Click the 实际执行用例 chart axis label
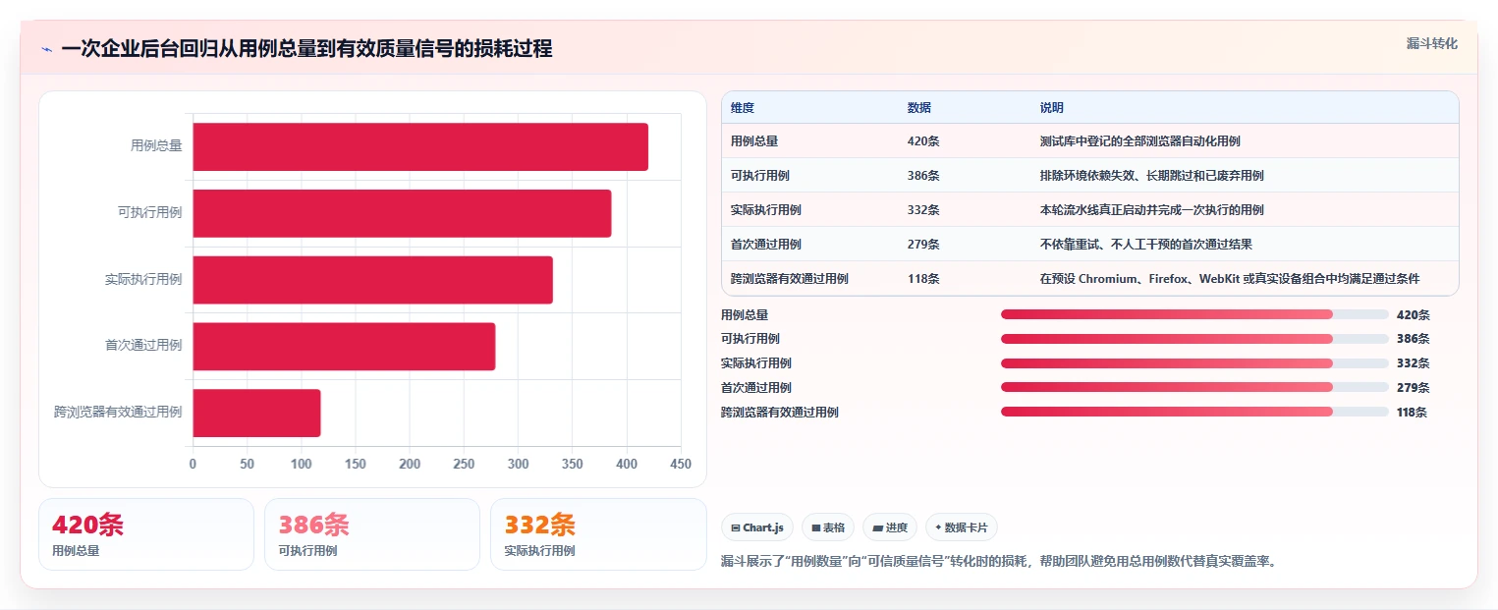The width and height of the screenshot is (1498, 610). pos(143,280)
